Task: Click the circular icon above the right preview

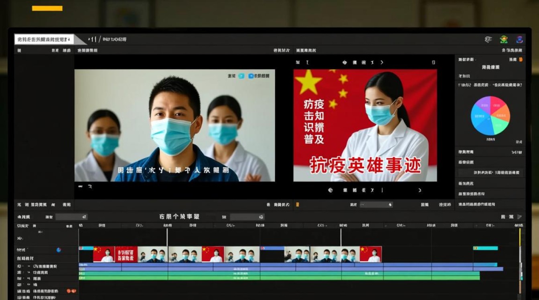Action: (344, 62)
